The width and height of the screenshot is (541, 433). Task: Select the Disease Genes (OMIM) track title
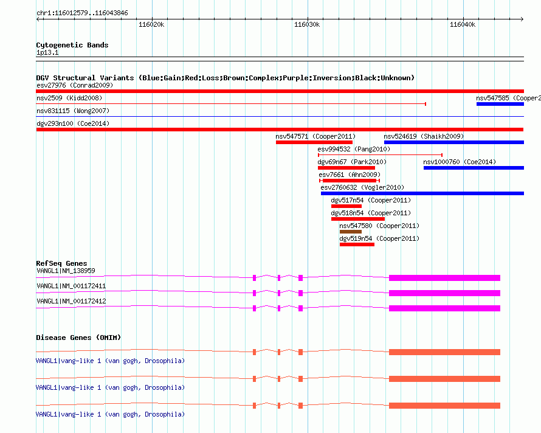coord(78,338)
